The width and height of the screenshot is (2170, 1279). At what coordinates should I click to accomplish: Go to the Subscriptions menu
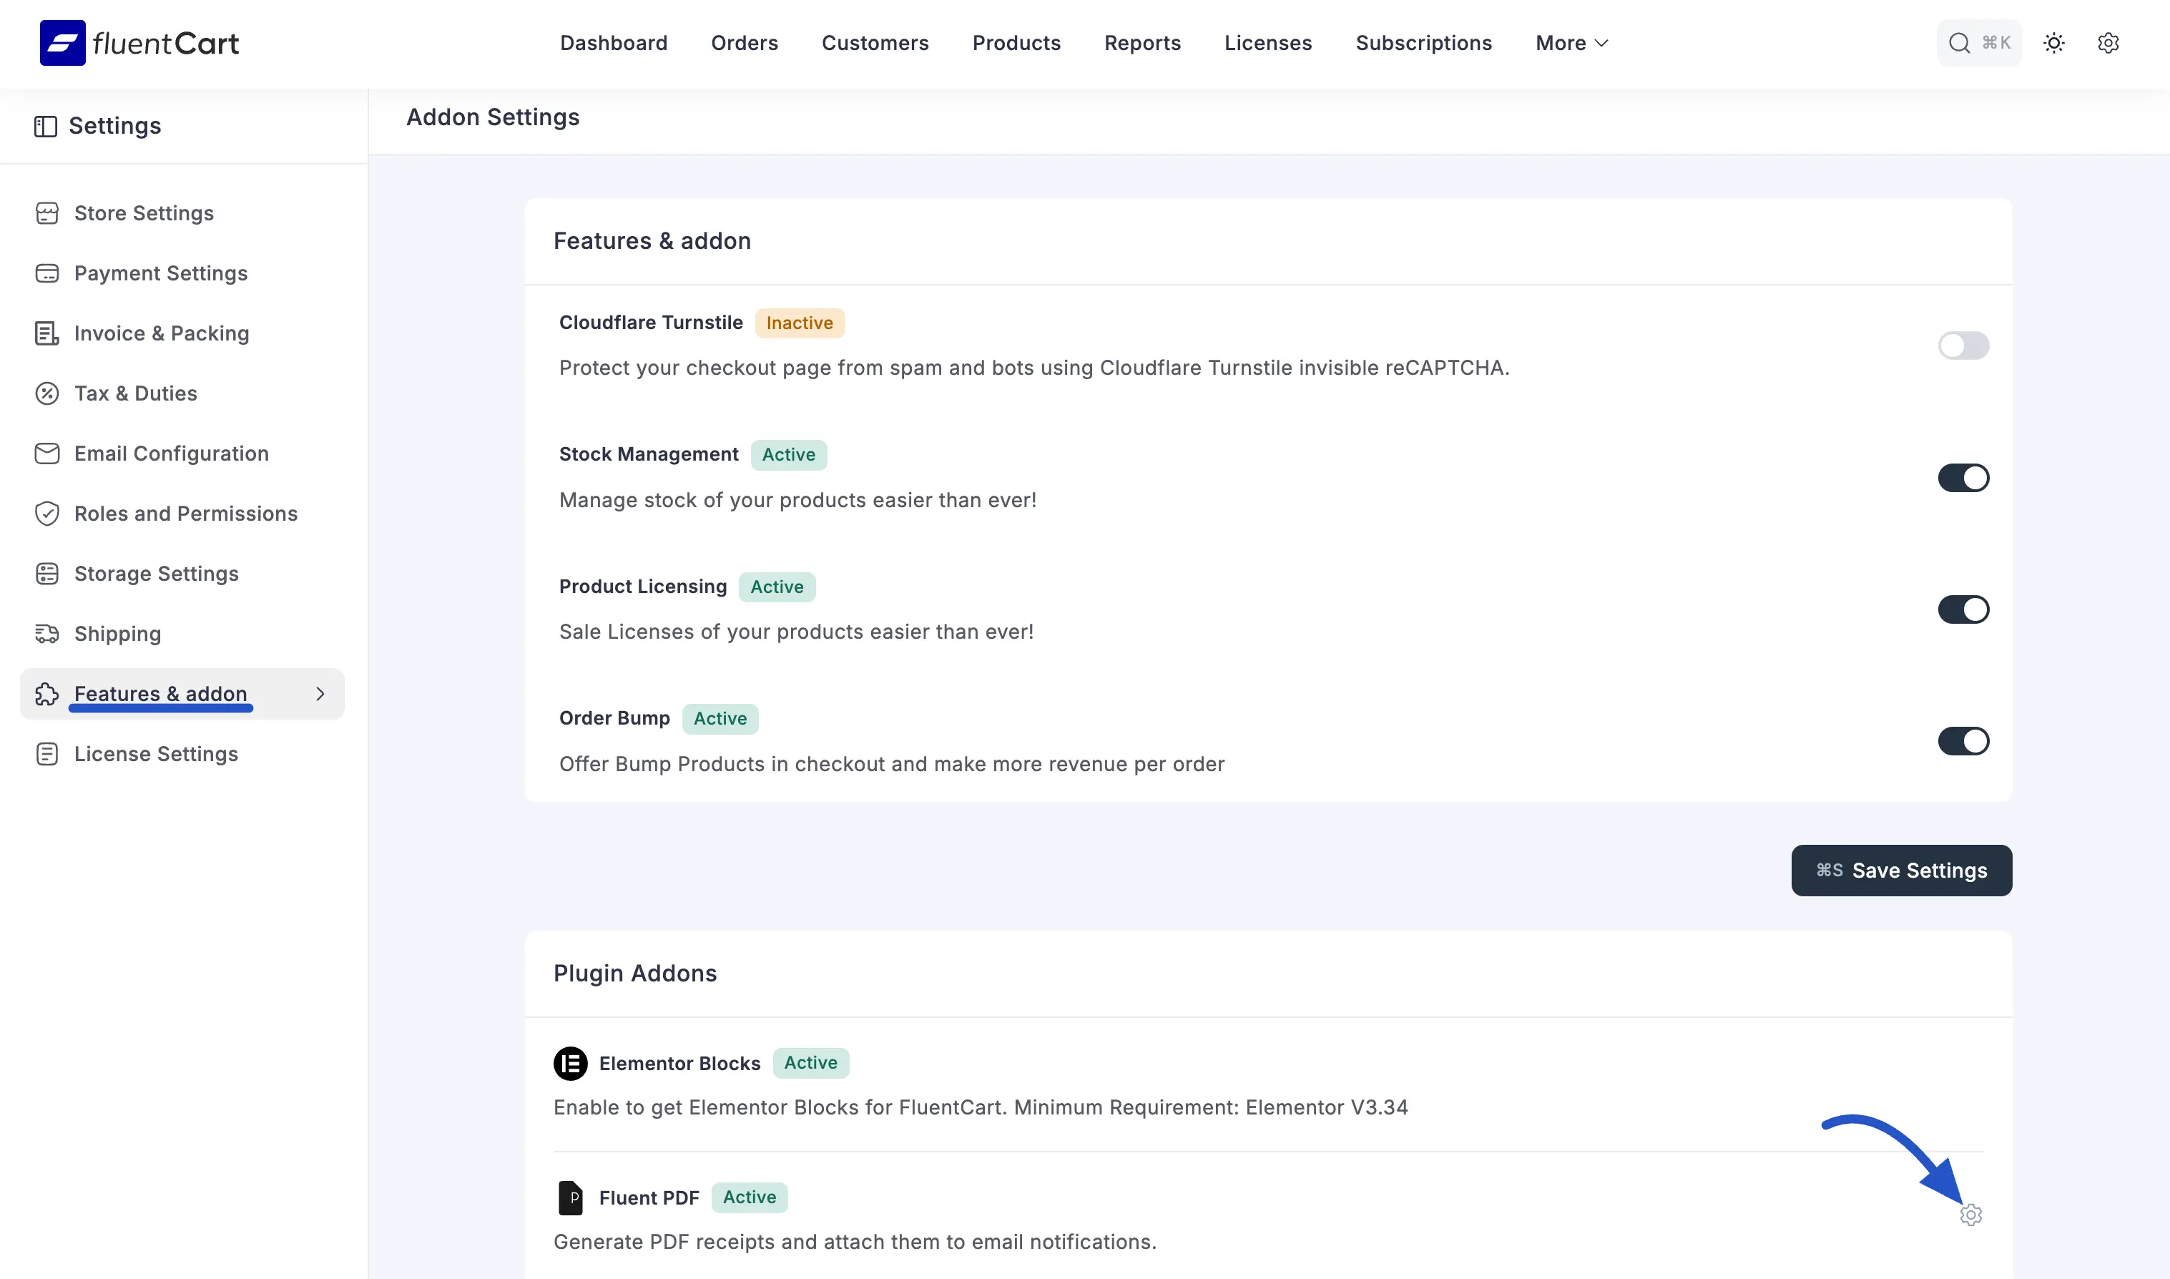click(1423, 43)
